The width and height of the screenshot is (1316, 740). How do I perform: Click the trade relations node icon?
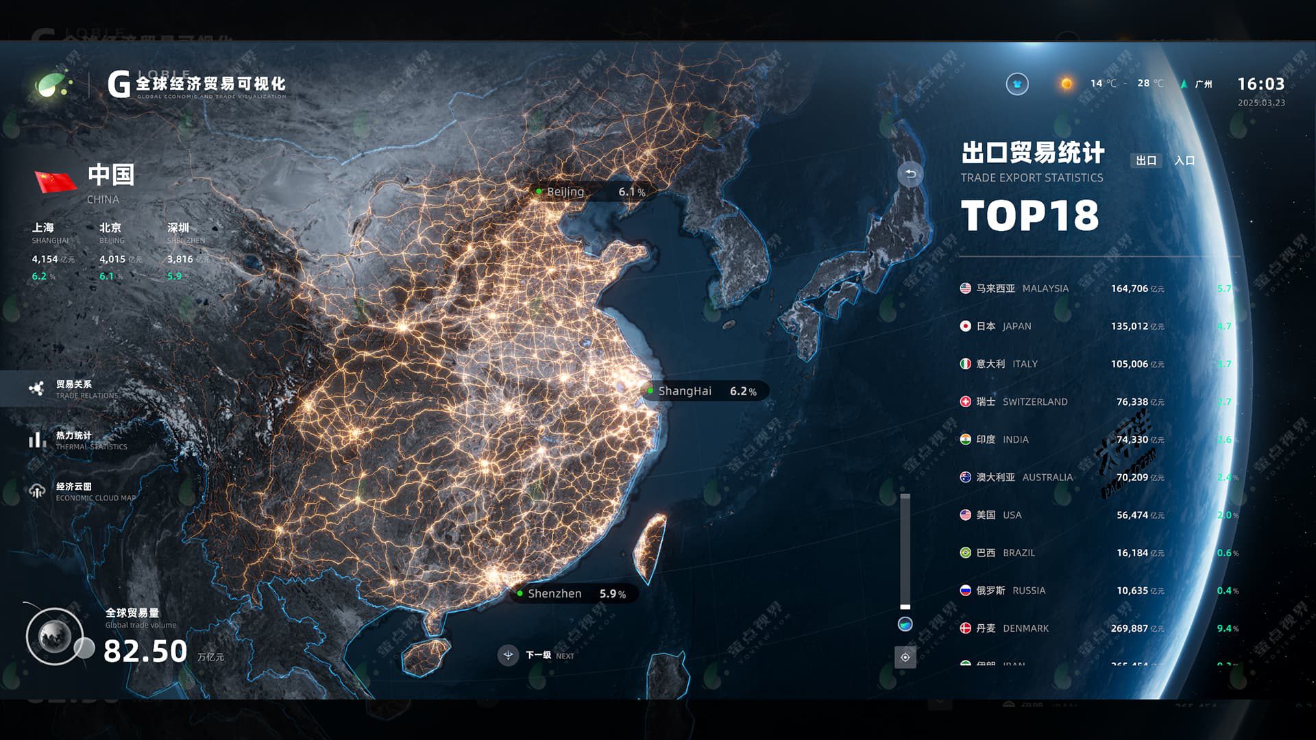click(x=36, y=388)
